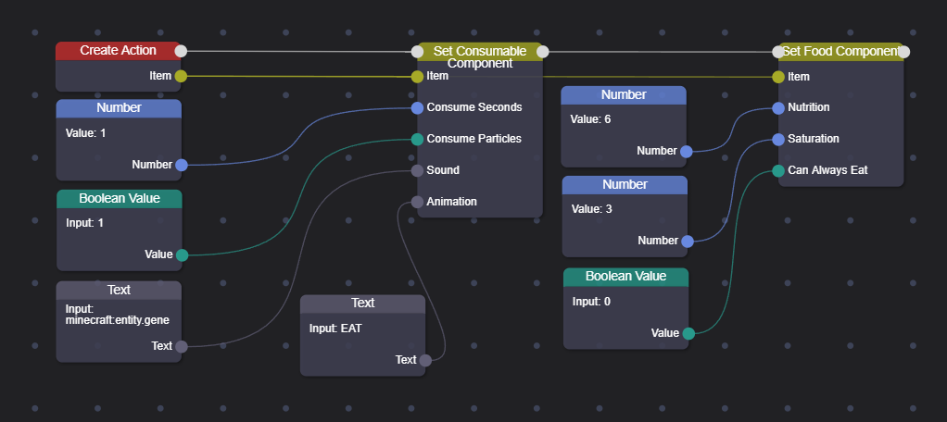This screenshot has width=947, height=422.
Task: Click the 'Input: 1' field in Boolean Value node
Action: [85, 223]
